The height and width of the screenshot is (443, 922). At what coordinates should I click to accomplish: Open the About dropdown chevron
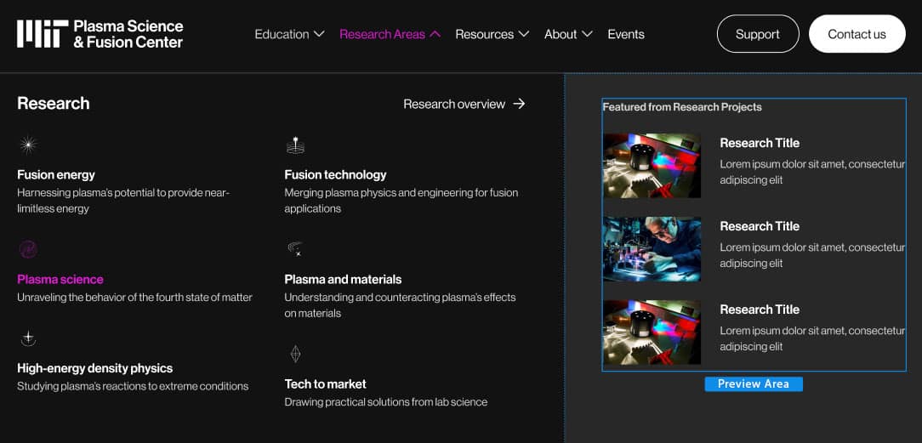point(587,34)
